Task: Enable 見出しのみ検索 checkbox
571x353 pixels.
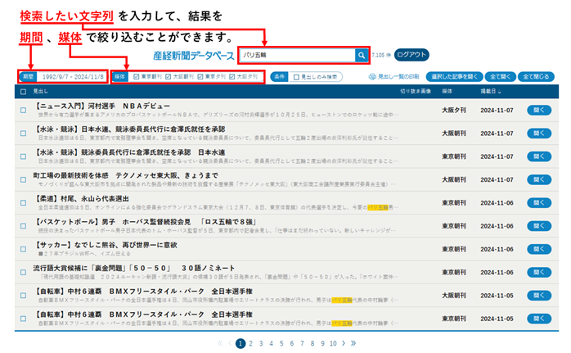Action: coord(297,77)
